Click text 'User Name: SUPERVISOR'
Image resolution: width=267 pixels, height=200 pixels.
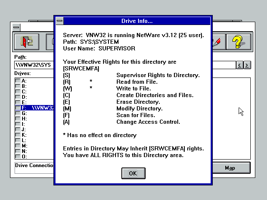pos(99,48)
